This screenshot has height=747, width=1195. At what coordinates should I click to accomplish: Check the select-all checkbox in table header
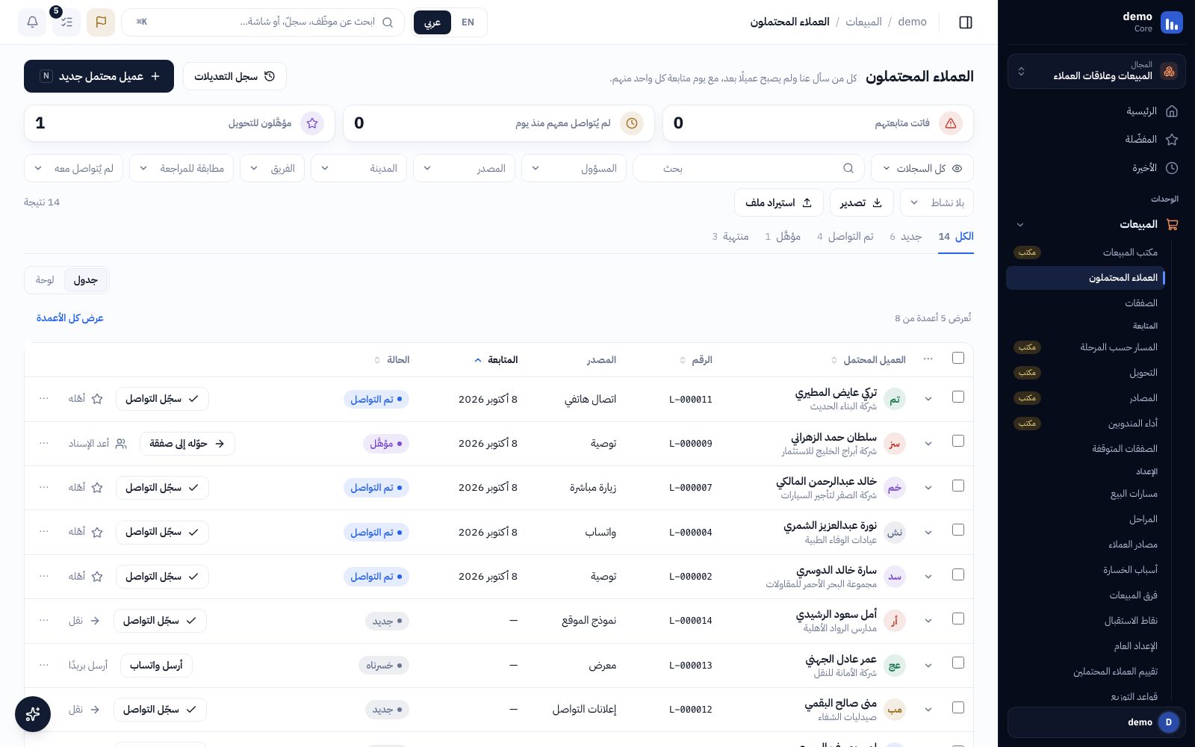(x=958, y=359)
